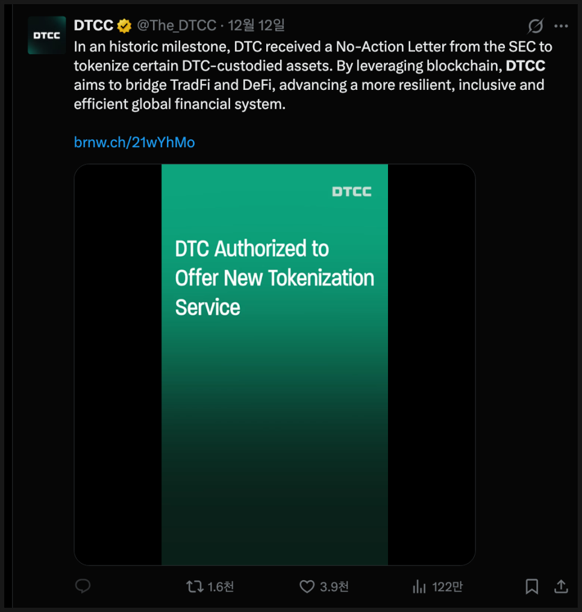Viewport: 582px width, 612px height.
Task: Click the gold verified badge
Action: pos(124,25)
